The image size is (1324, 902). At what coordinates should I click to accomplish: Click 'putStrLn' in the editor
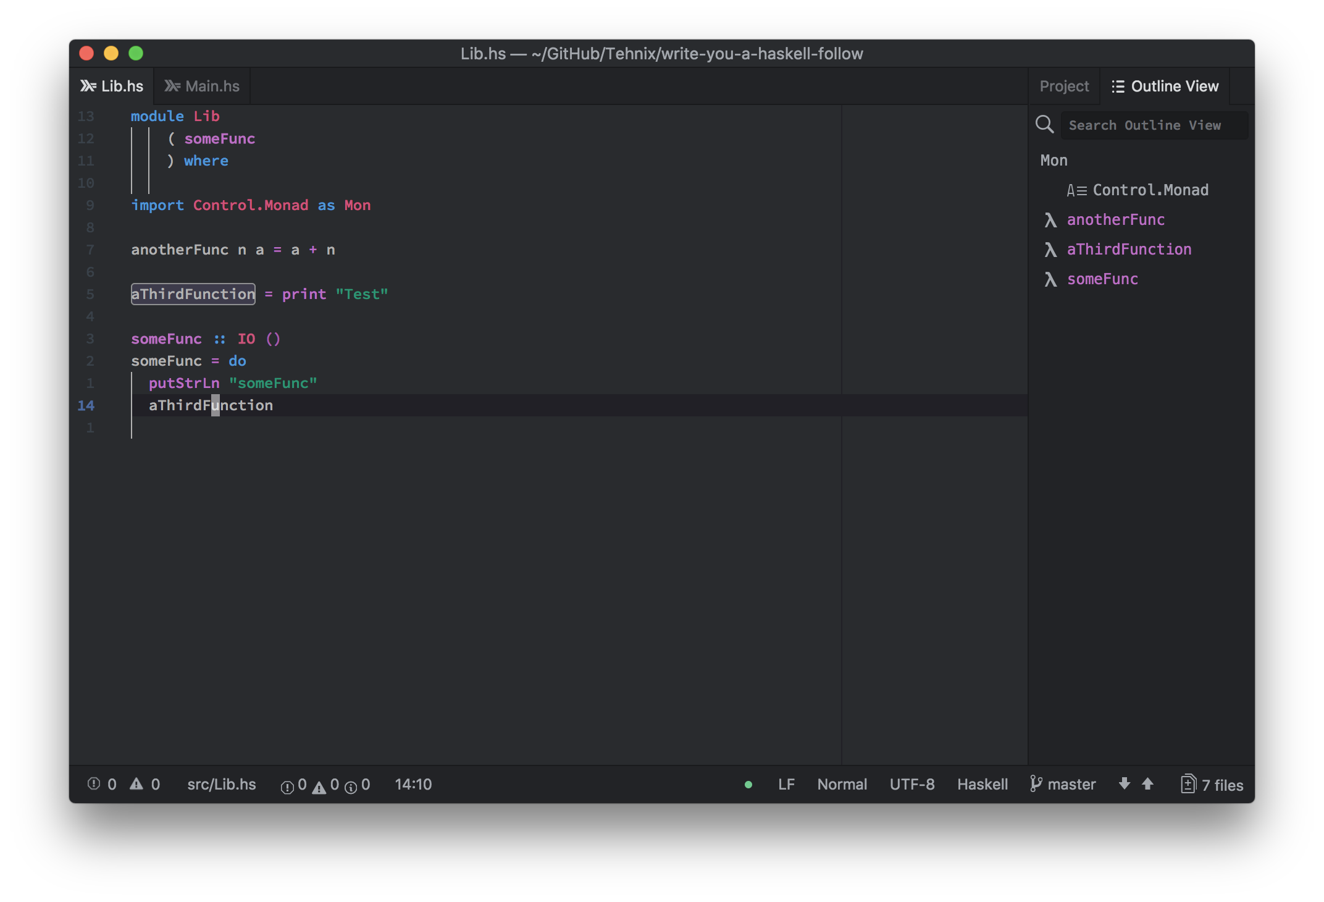[184, 383]
